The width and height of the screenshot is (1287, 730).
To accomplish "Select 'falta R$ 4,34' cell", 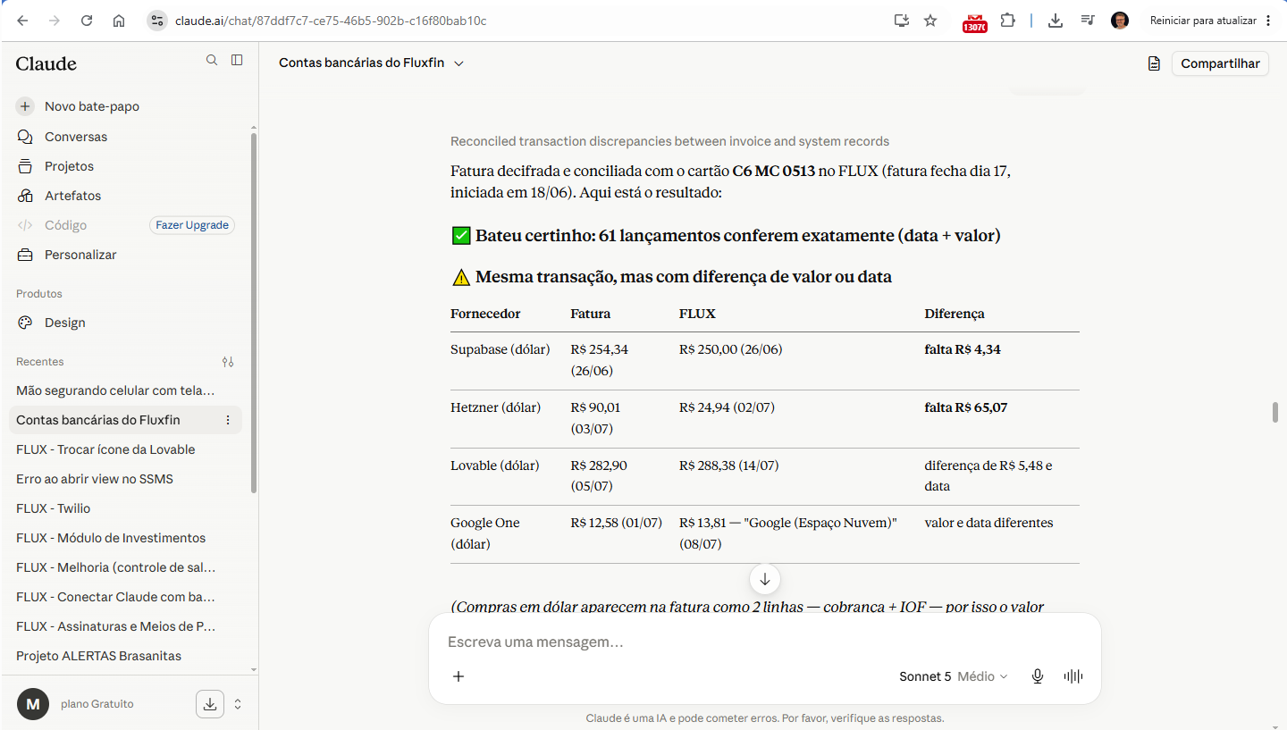I will tap(963, 349).
